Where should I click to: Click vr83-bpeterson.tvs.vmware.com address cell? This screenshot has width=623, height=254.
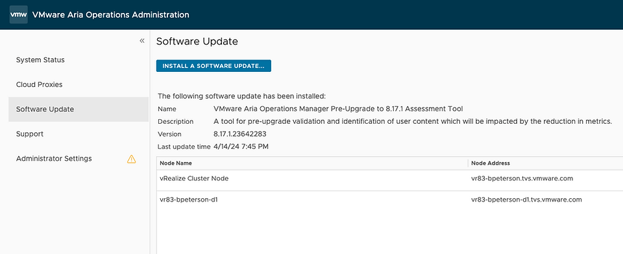tap(522, 179)
